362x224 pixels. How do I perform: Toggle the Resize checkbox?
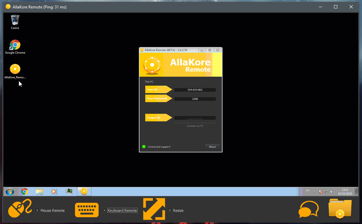point(170,211)
